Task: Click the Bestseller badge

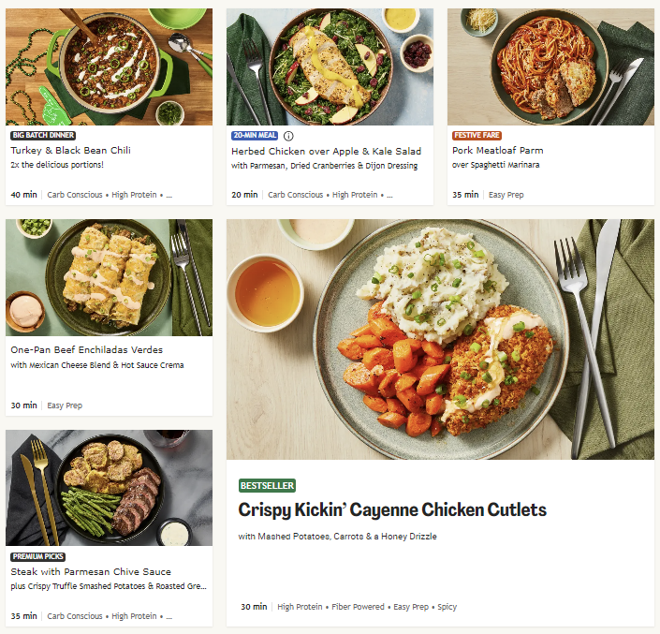Action: point(268,486)
